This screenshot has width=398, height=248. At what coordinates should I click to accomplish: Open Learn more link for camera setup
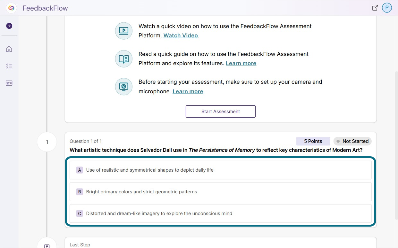pos(188,91)
